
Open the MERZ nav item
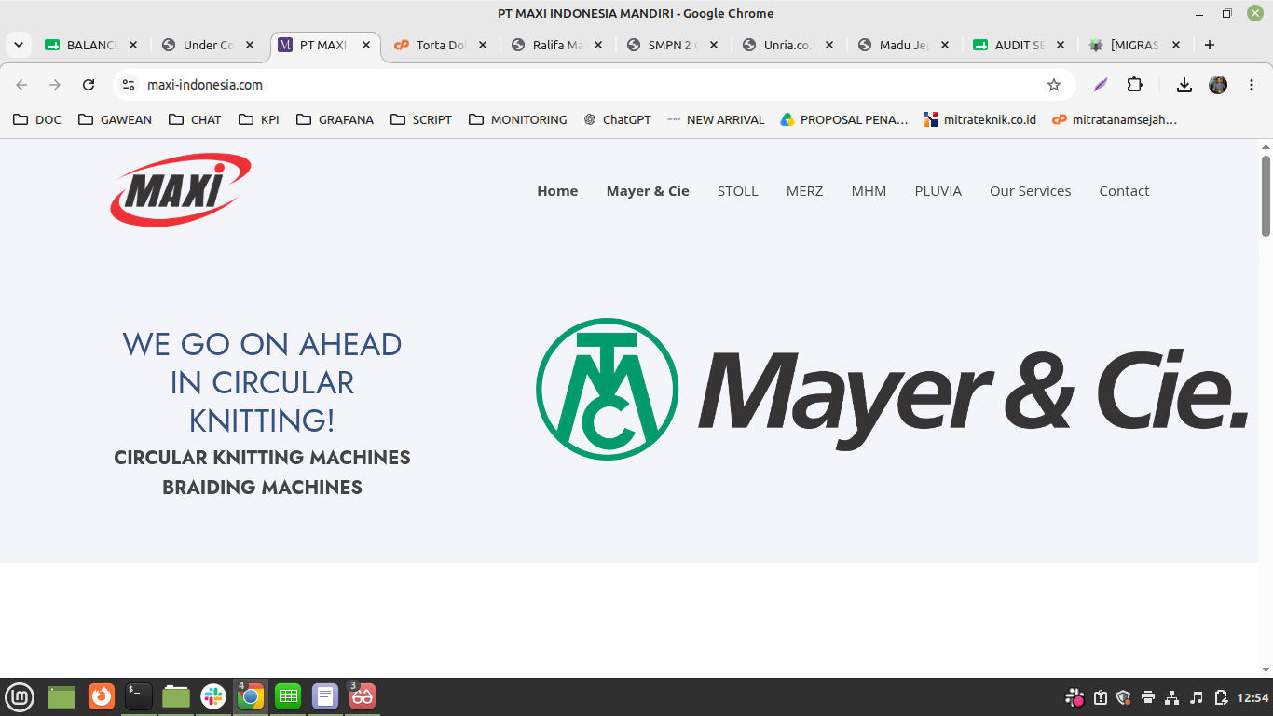point(805,191)
